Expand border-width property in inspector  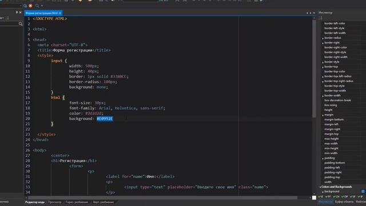click(x=323, y=96)
